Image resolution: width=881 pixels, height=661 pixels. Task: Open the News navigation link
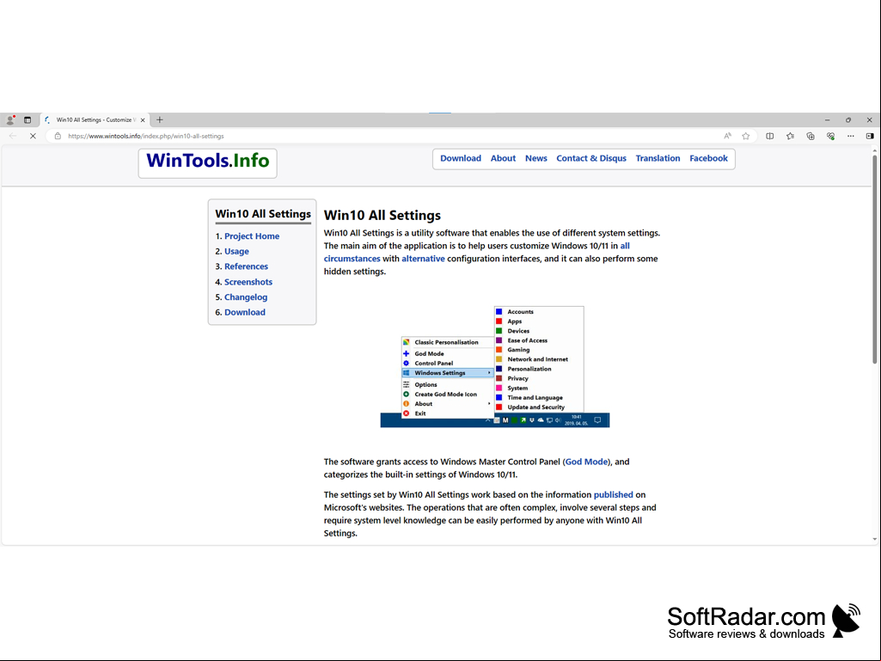point(536,158)
